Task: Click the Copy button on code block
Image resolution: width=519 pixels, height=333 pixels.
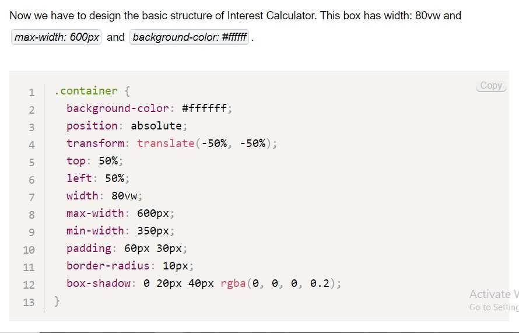Action: (x=491, y=86)
